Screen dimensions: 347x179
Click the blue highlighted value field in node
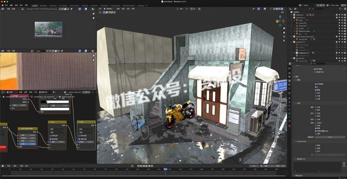point(28,143)
